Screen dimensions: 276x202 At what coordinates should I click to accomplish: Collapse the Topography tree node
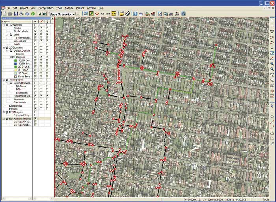(x=4, y=80)
